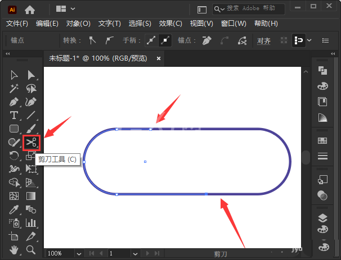Select the Curvature tool

point(31,102)
